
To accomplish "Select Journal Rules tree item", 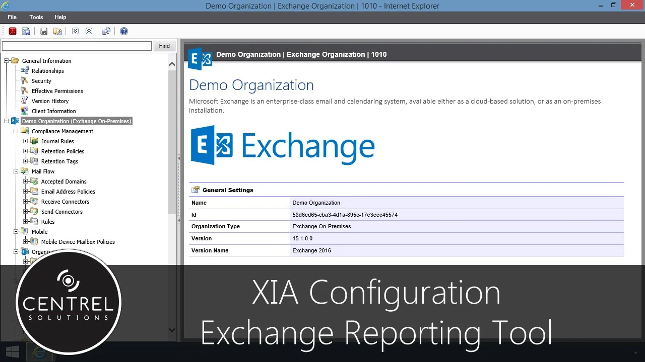I will 57,141.
